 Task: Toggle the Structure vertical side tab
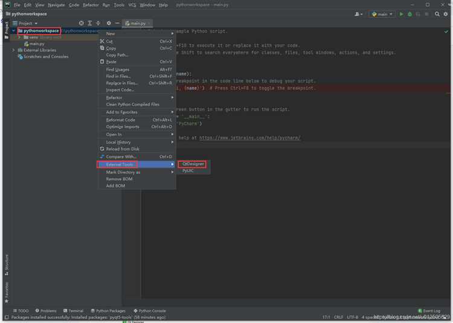[7, 264]
